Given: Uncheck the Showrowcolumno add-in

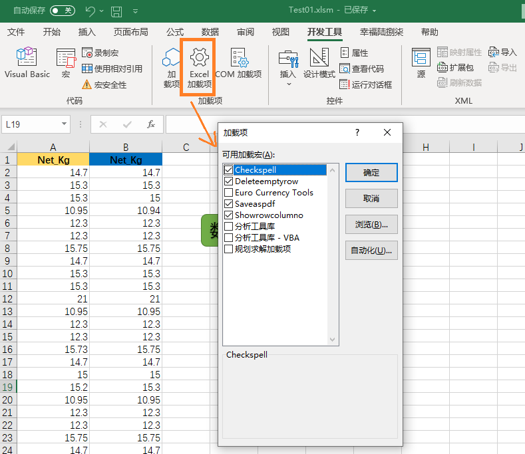Looking at the screenshot, I should (229, 215).
